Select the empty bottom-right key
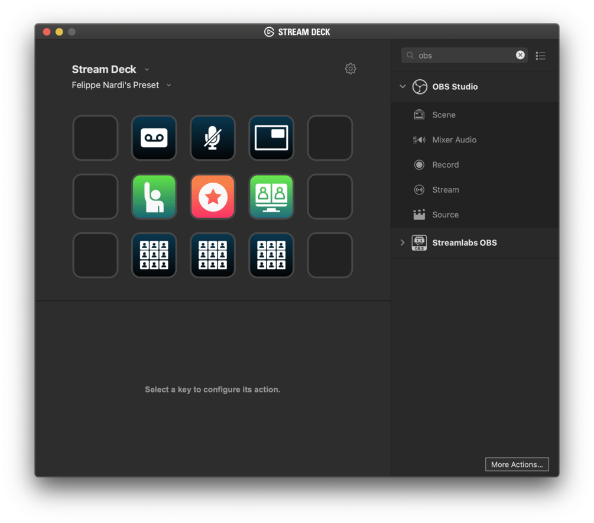The width and height of the screenshot is (594, 523). (x=330, y=255)
